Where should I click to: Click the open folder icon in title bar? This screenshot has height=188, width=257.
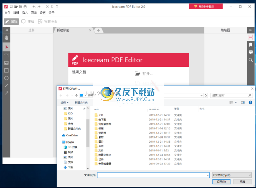16,7
